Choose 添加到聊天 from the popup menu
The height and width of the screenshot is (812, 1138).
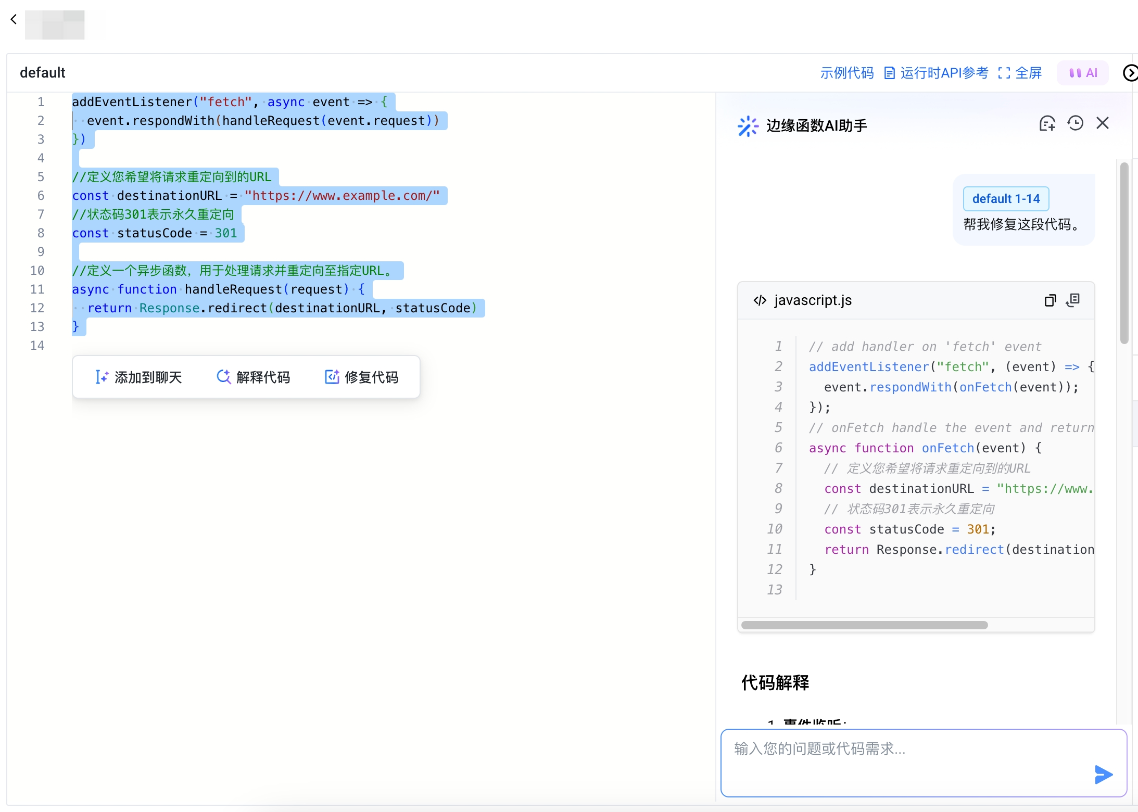pos(139,377)
